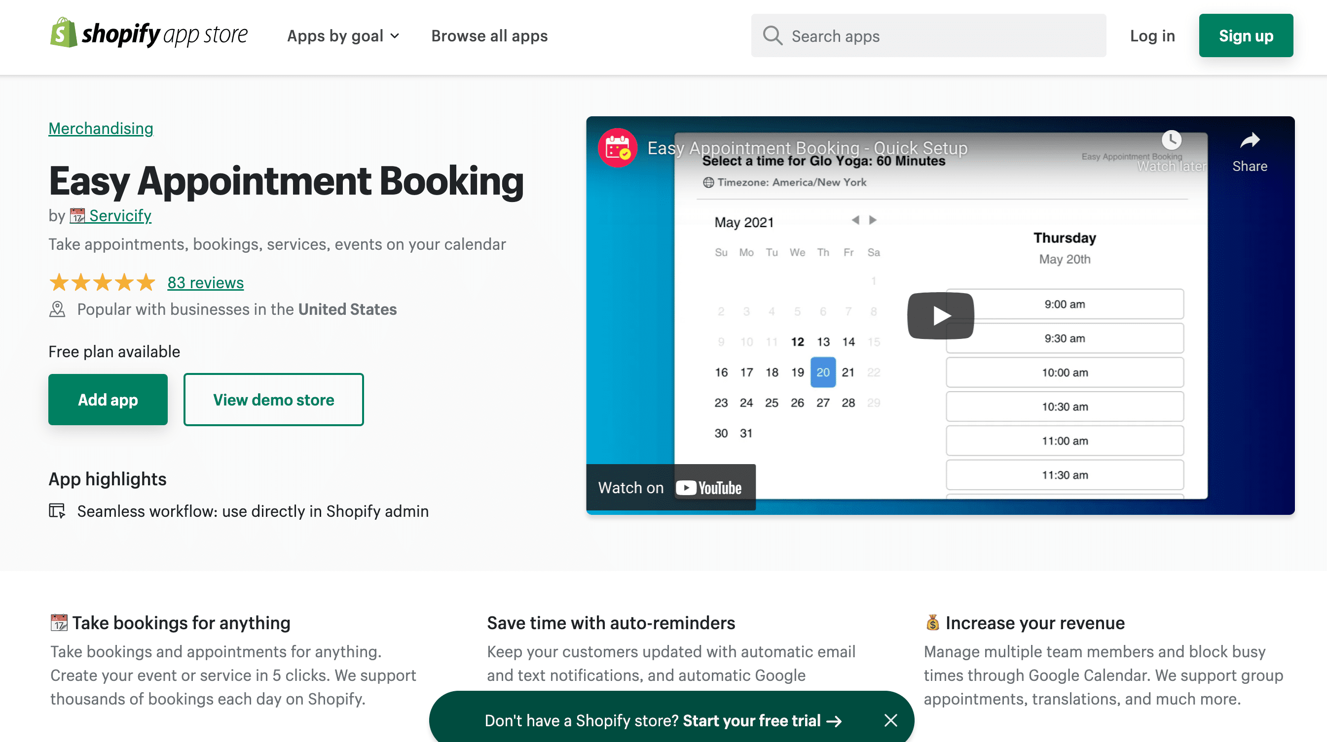Click the Servicify calendar icon next to developer name
1327x742 pixels.
coord(77,216)
